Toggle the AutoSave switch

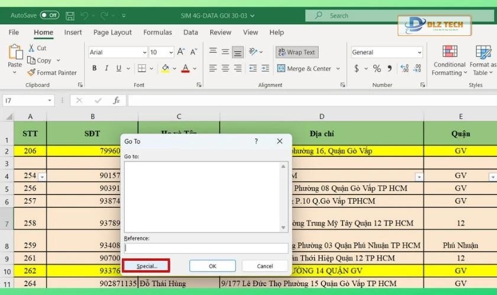tap(50, 15)
